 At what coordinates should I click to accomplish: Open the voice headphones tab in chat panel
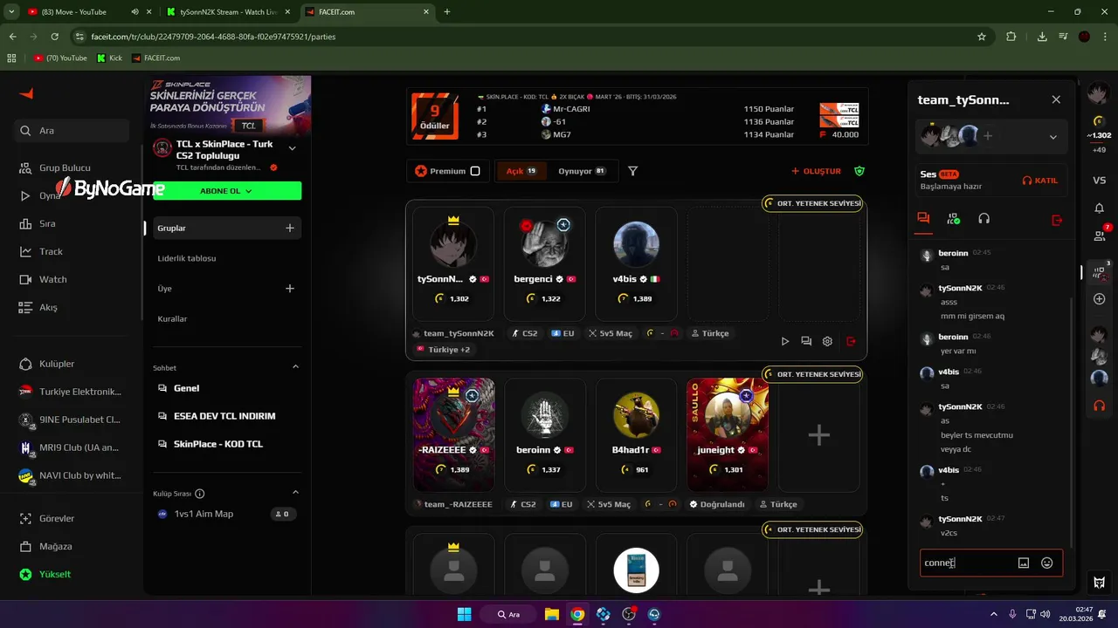pyautogui.click(x=984, y=219)
